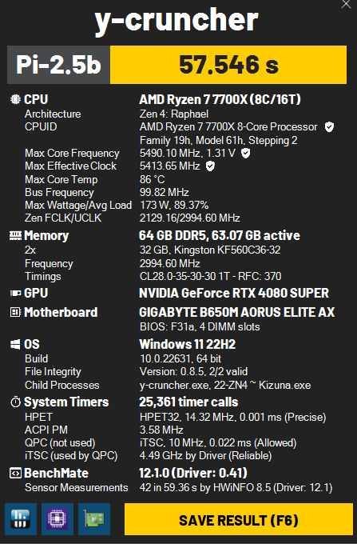Click the shield beside Max Effective Clock

click(210, 166)
